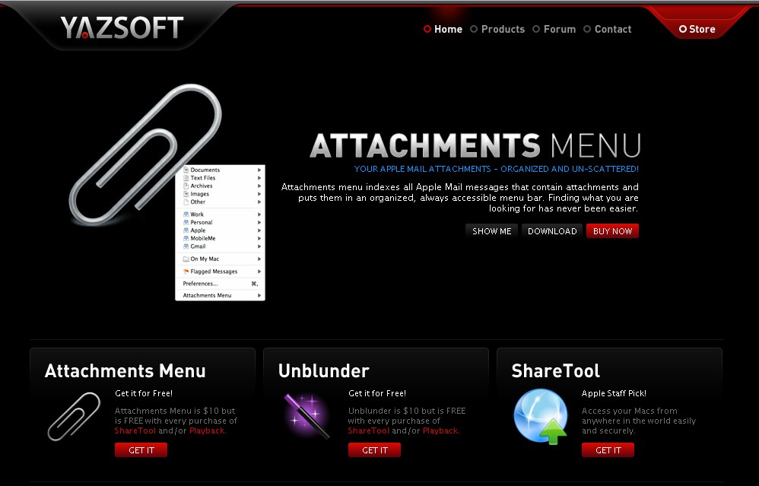The width and height of the screenshot is (759, 486).
Task: Expand the Flagged Messages submenu arrow
Action: [259, 272]
